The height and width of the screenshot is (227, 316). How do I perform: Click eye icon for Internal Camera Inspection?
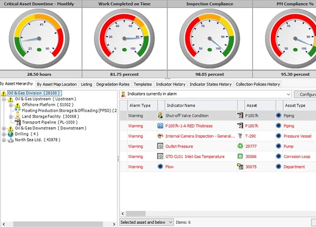click(160, 136)
